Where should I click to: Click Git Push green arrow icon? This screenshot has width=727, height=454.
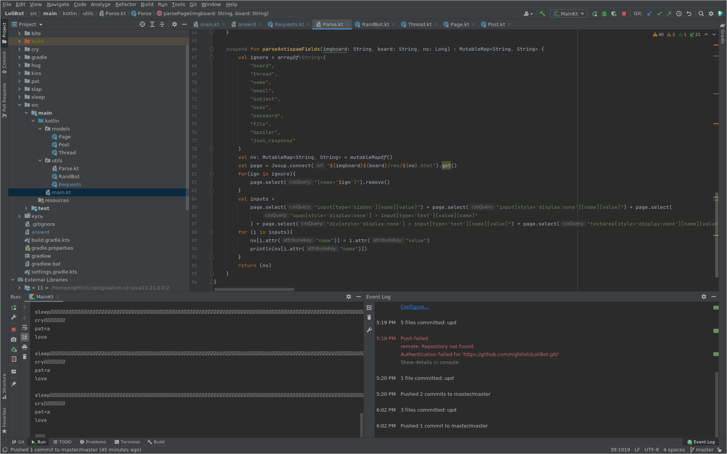(x=669, y=14)
